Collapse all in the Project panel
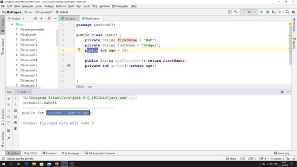Image resolution: width=297 pixels, height=167 pixels. click(41, 19)
